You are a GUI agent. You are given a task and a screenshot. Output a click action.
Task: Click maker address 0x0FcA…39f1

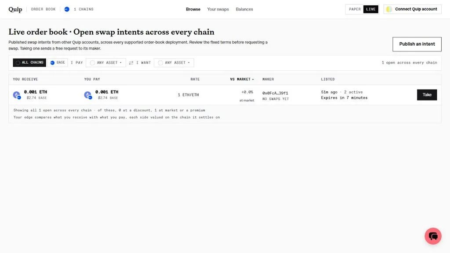pyautogui.click(x=275, y=93)
